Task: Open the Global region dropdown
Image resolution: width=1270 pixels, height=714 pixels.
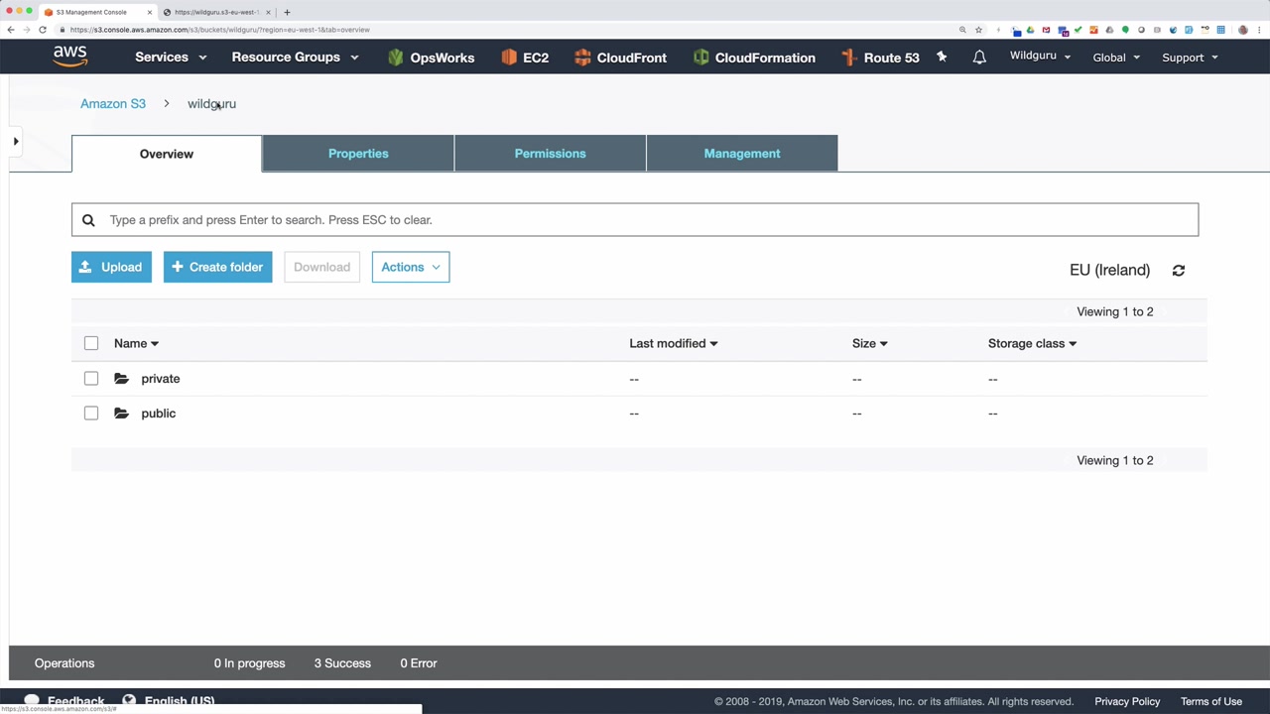Action: point(1116,58)
